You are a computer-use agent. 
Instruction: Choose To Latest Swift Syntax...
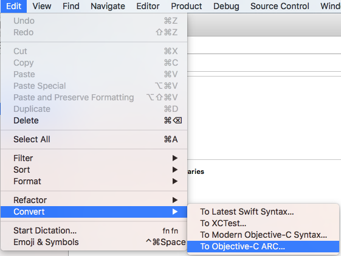click(x=263, y=212)
